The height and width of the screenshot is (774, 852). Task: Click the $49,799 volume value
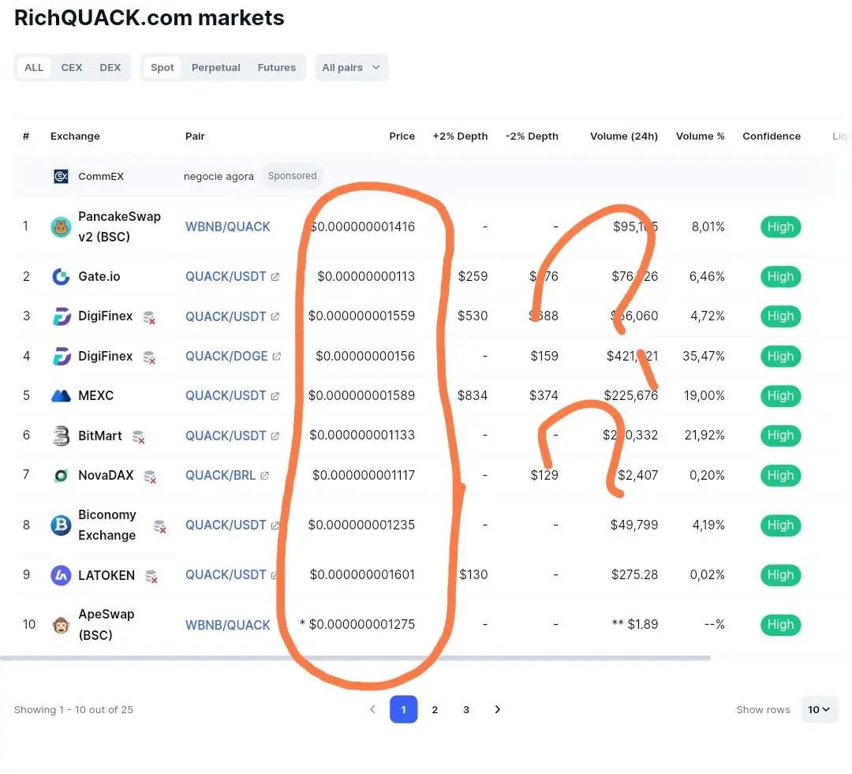[x=633, y=525]
